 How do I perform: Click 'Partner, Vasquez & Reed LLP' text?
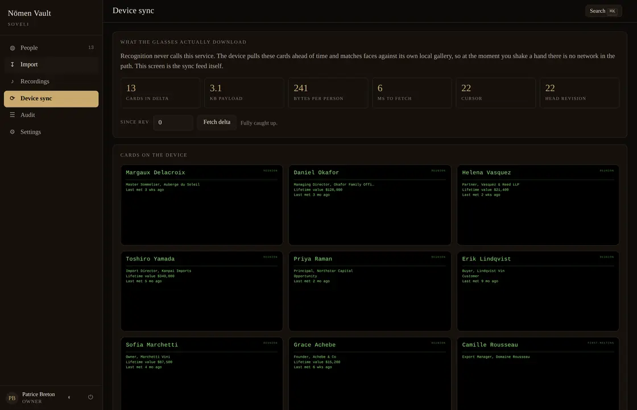490,184
